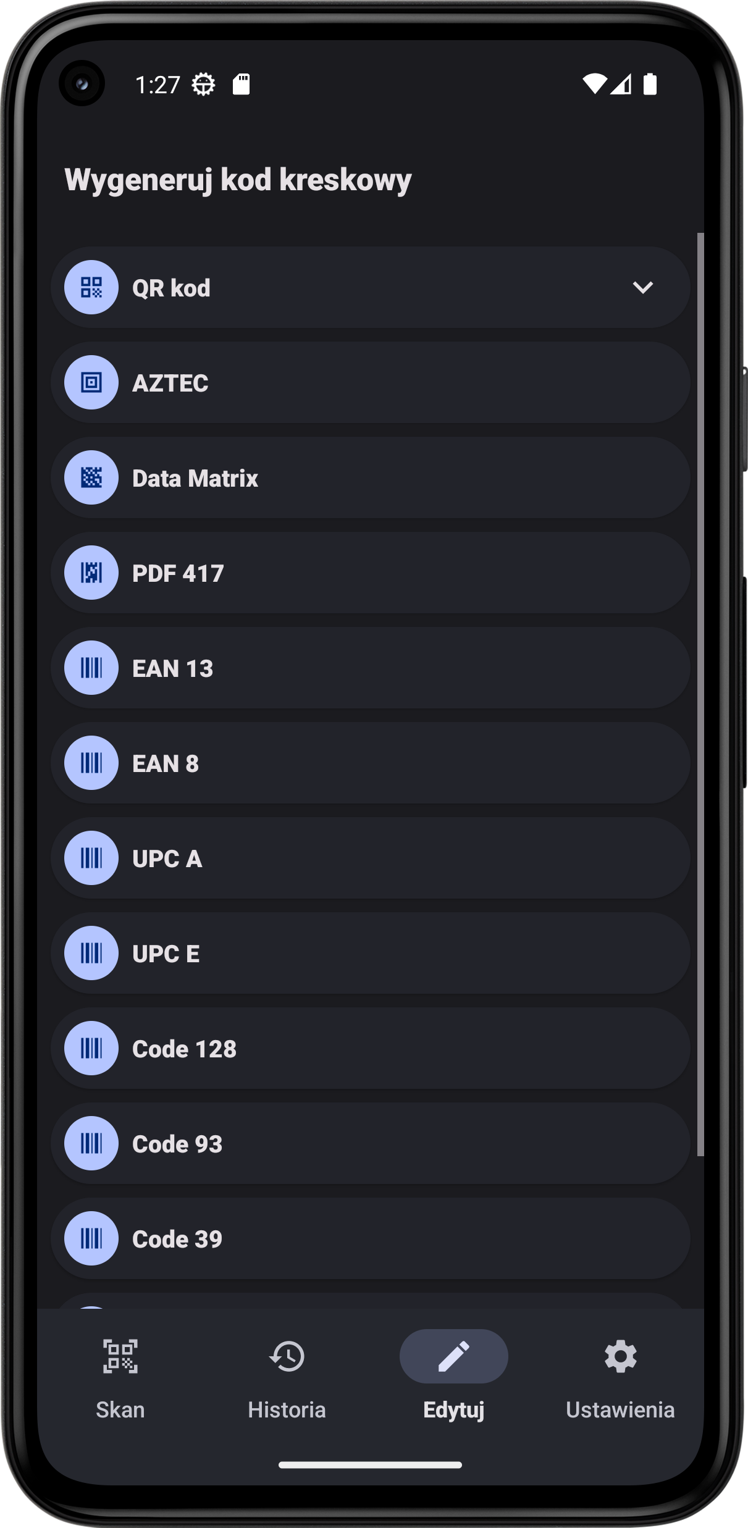
Task: Tap the bottom home gesture bar
Action: click(371, 1465)
